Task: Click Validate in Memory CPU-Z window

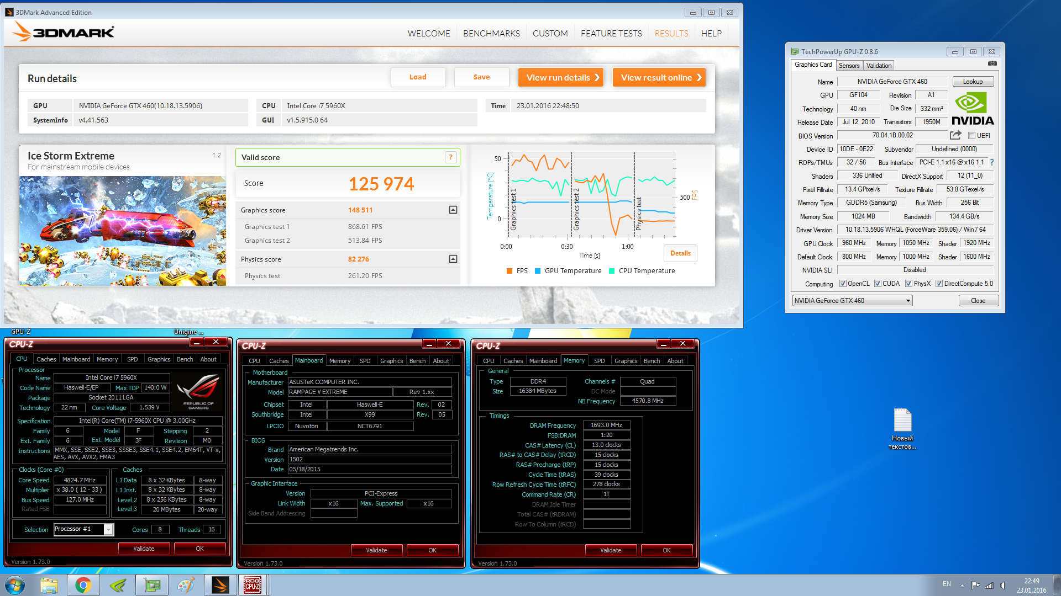Action: tap(611, 550)
